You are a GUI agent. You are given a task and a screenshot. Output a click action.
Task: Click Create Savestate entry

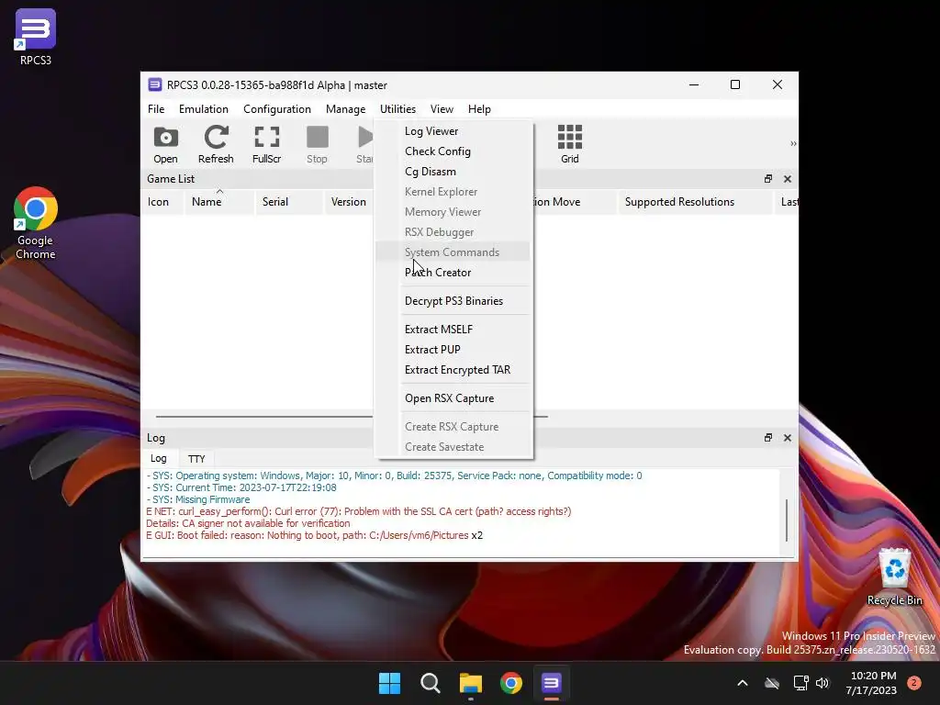453,447
